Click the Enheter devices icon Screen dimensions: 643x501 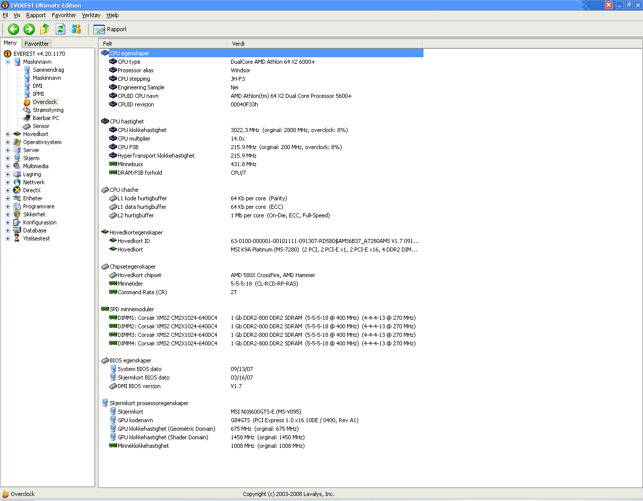tap(17, 198)
